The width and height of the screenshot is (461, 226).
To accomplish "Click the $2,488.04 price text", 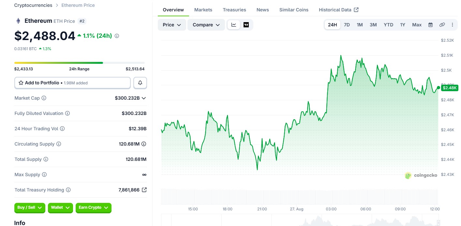I will (45, 36).
